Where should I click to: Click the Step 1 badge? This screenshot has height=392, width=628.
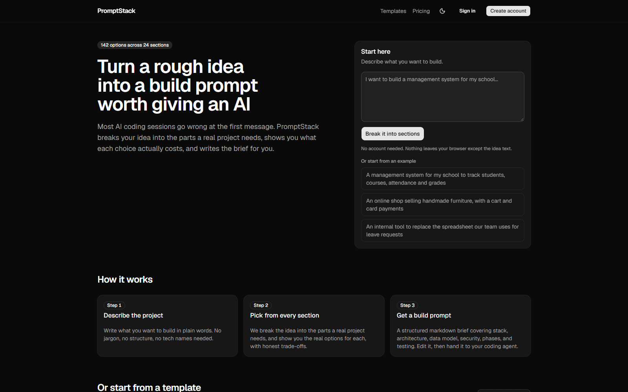pos(114,305)
